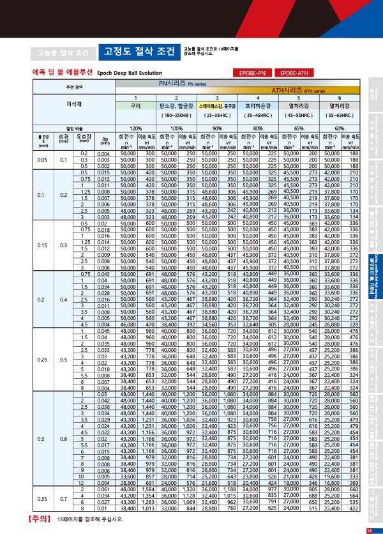Click outer diameter cell 0.6
This screenshot has height=534, width=383.
(x=64, y=439)
